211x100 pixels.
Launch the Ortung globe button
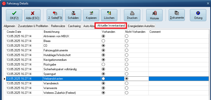click(x=198, y=15)
